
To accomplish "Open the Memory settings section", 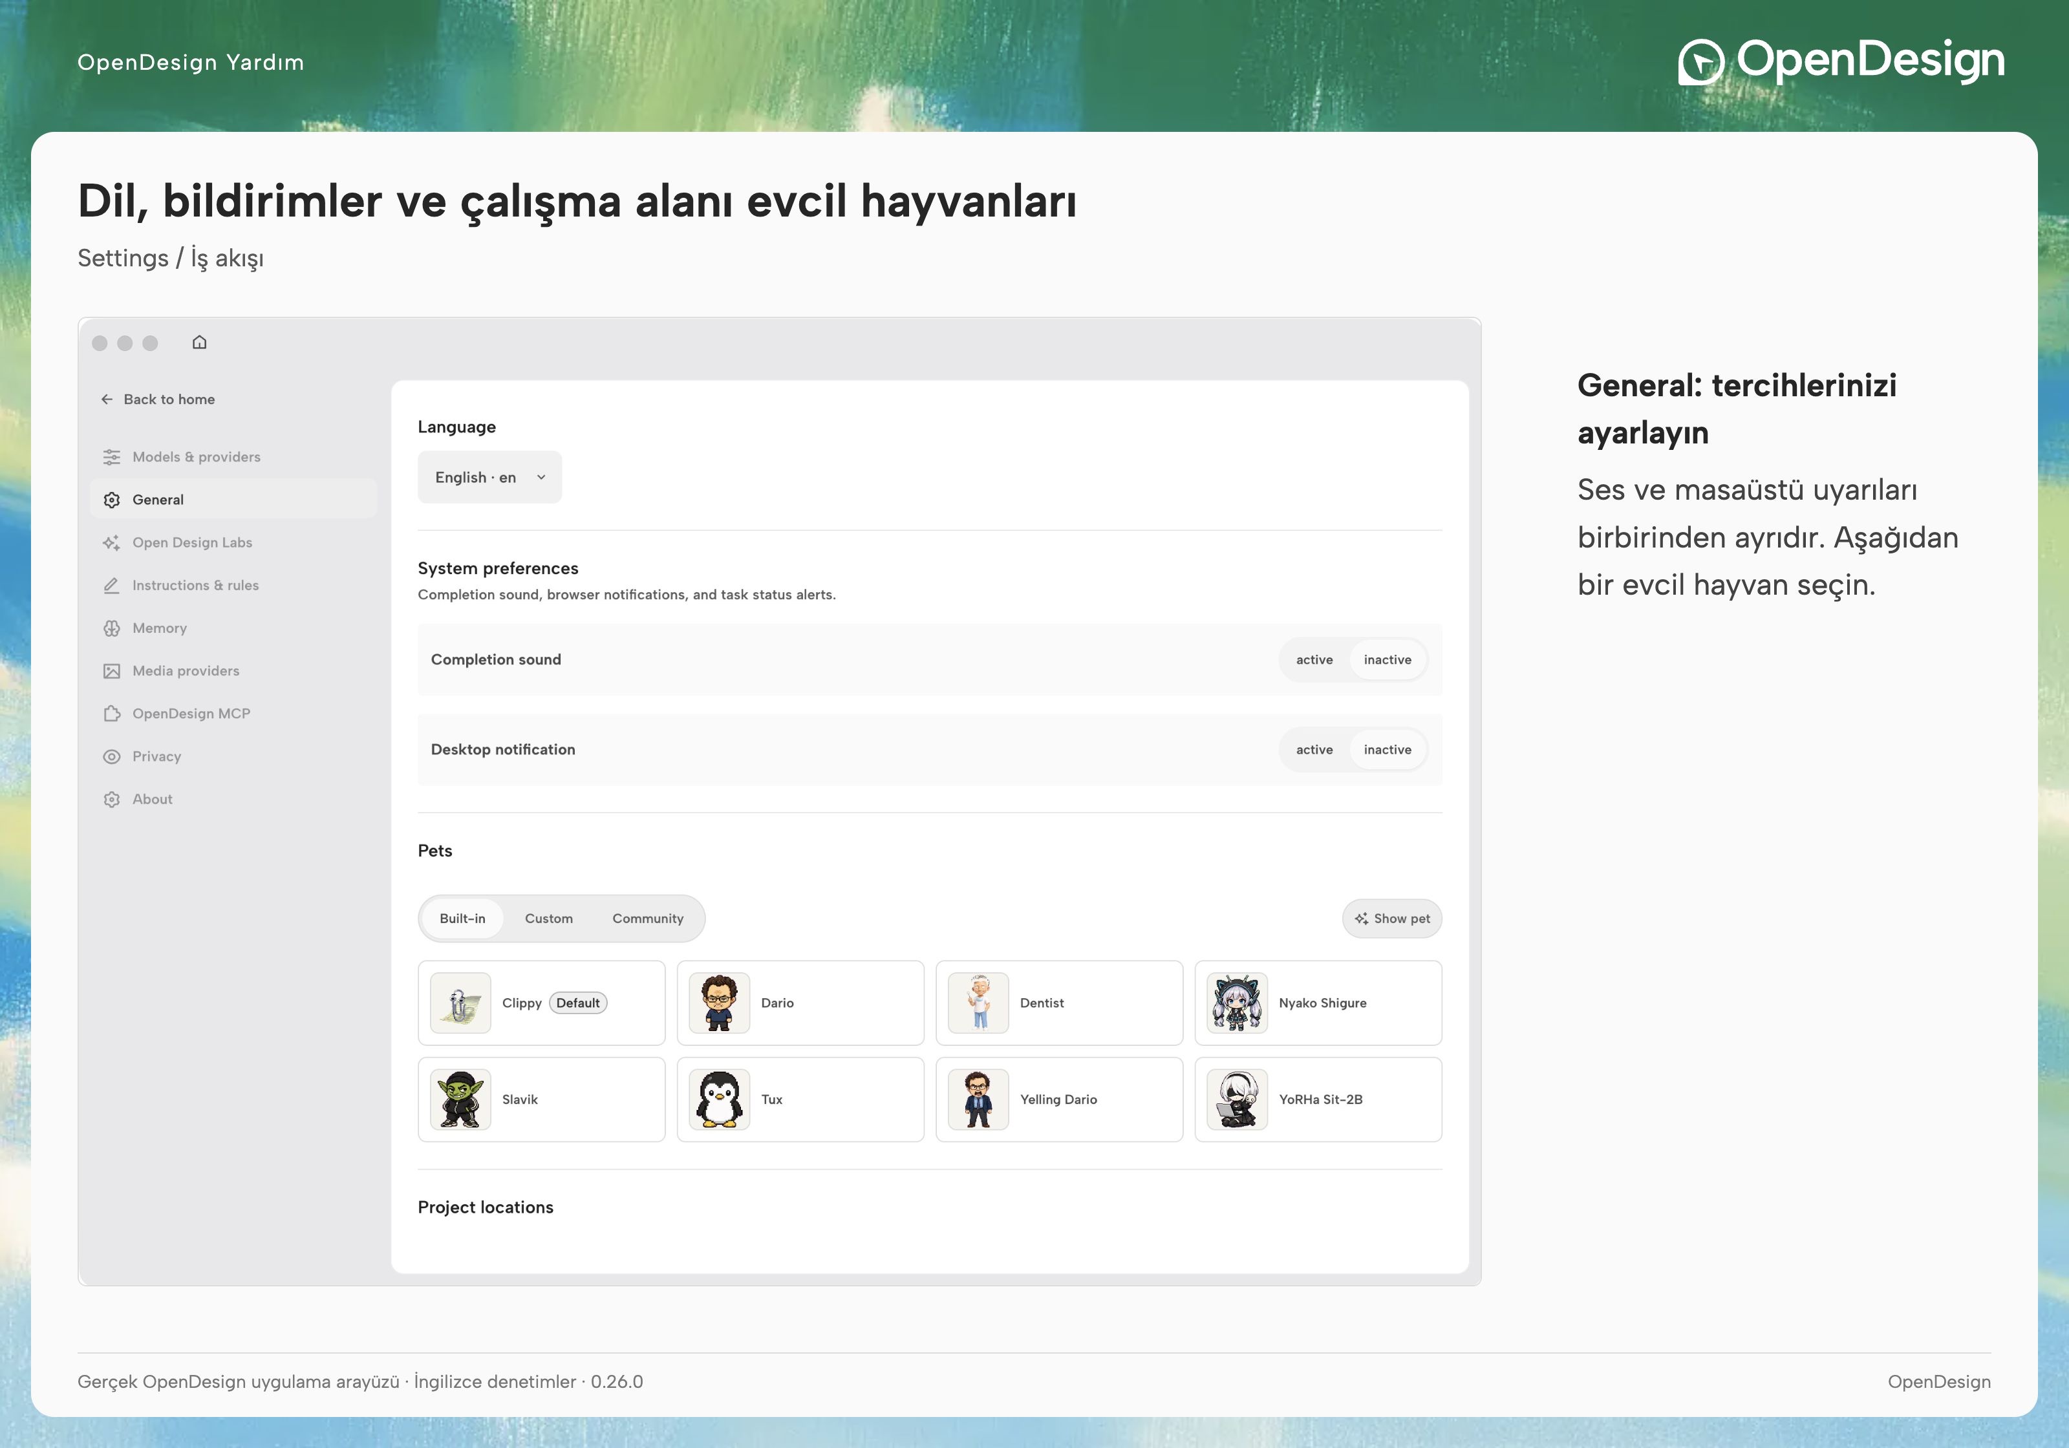I will [233, 628].
